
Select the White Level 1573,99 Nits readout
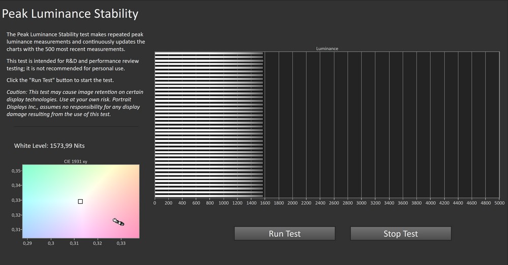(49, 146)
